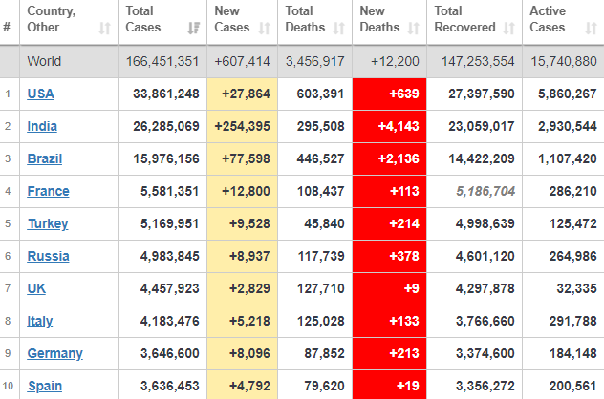Viewport: 604px width, 399px height.
Task: Select Russia total deaths 117,739
Action: pos(321,256)
